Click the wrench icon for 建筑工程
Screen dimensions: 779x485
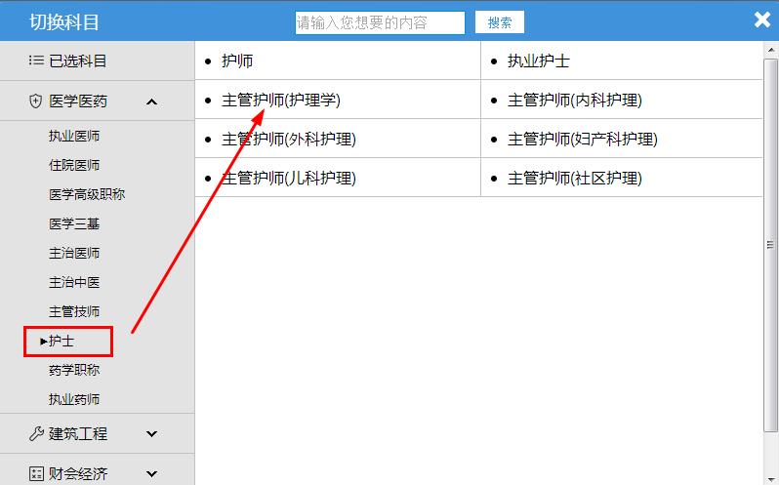pos(36,433)
